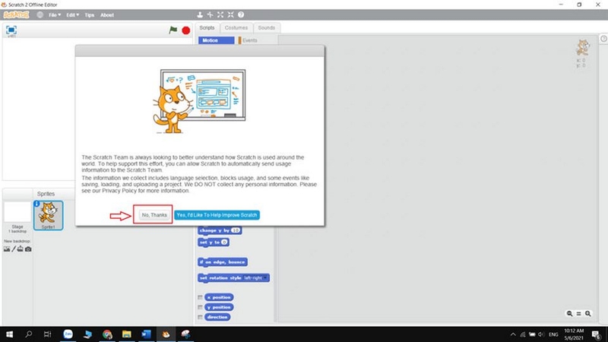Open the volume control in tray

(541, 334)
